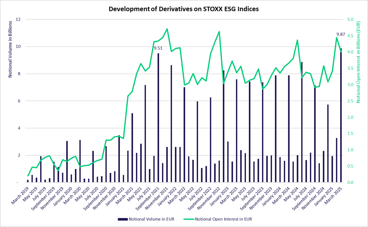368x227 pixels.
Task: Click the chart title about STOXX ESG Indices
Action: [184, 9]
